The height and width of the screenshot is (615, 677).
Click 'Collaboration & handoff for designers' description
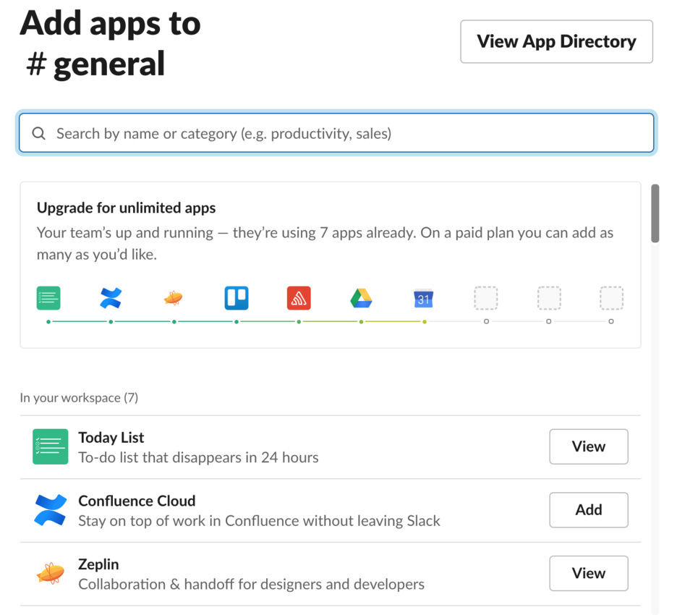tap(251, 585)
